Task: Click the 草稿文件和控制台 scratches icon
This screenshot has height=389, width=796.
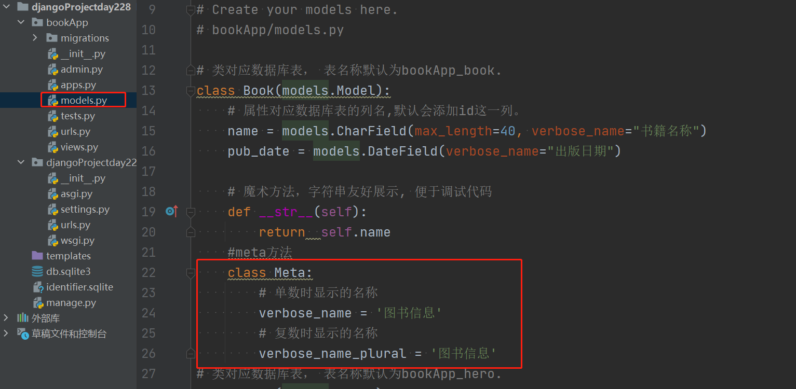Action: click(x=22, y=334)
